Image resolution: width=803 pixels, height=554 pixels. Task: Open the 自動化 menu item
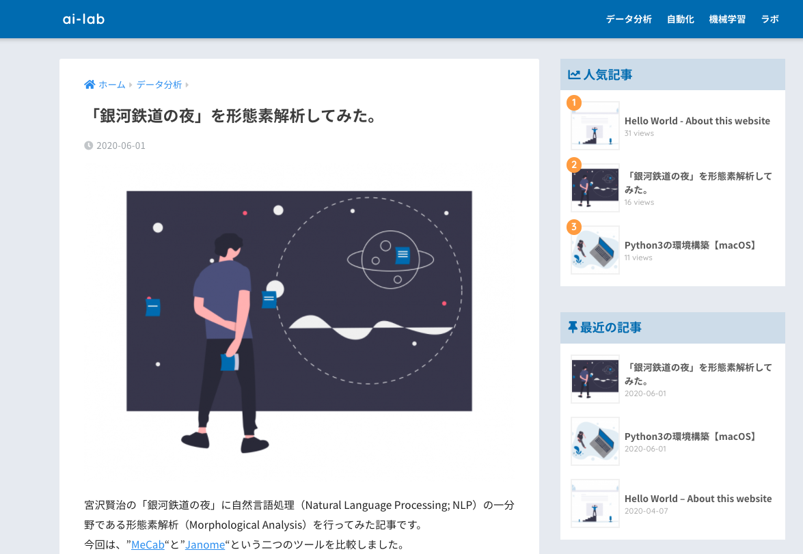click(x=681, y=19)
